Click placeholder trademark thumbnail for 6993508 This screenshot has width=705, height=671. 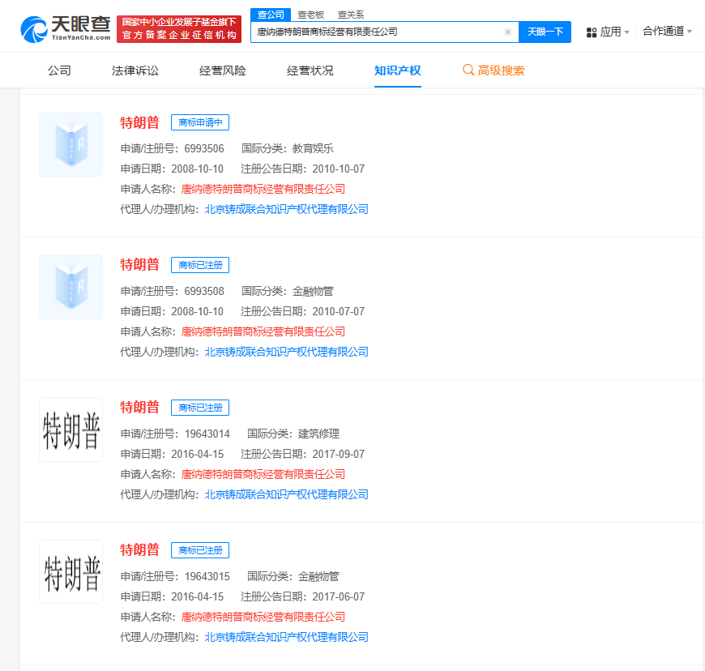click(71, 287)
